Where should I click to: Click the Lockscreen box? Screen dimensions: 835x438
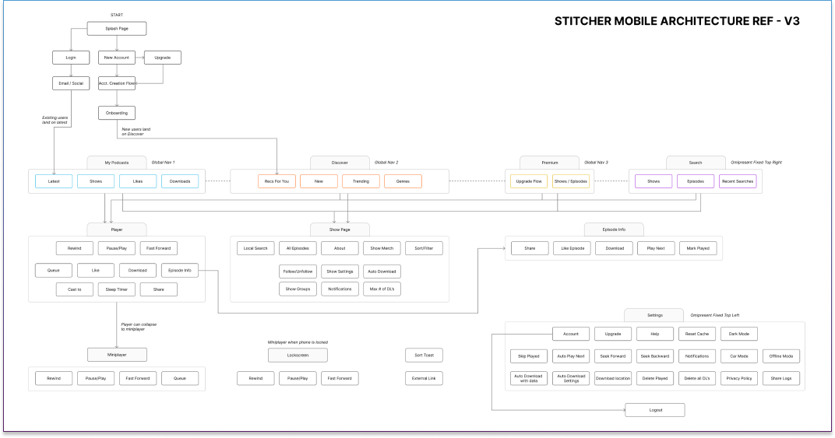pyautogui.click(x=298, y=356)
